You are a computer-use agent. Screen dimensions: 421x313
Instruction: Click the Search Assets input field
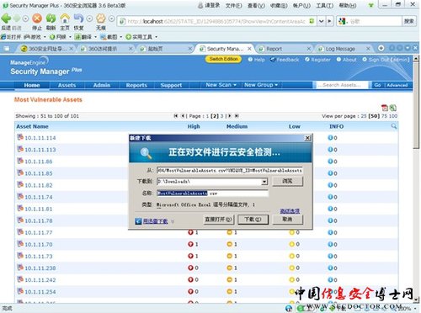click(341, 85)
